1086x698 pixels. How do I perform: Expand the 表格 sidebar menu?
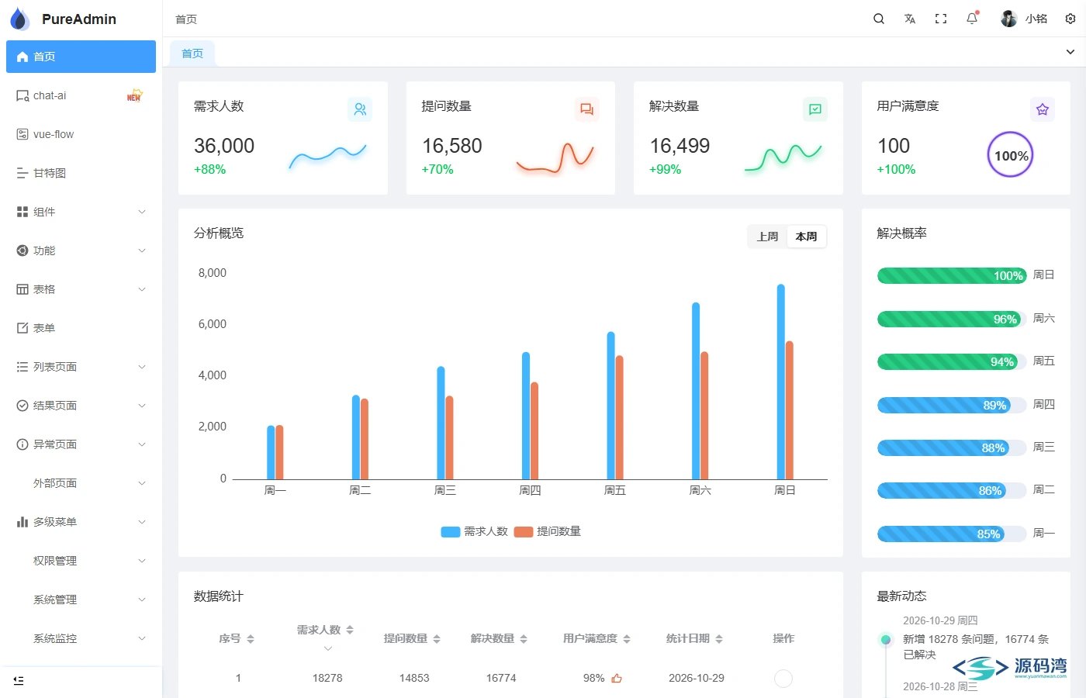tap(81, 289)
